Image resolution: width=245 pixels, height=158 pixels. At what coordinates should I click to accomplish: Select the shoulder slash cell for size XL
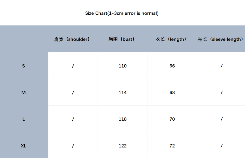click(73, 146)
